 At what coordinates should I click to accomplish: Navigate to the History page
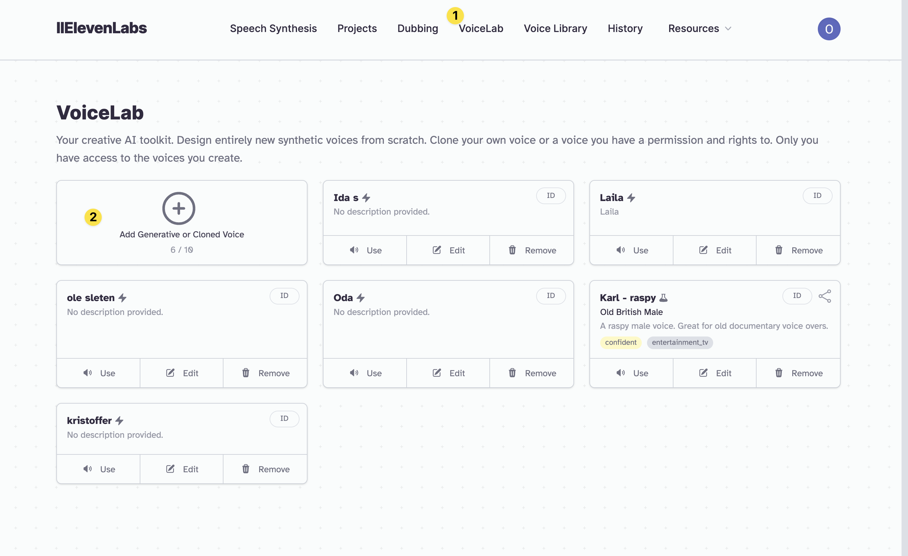pos(625,28)
